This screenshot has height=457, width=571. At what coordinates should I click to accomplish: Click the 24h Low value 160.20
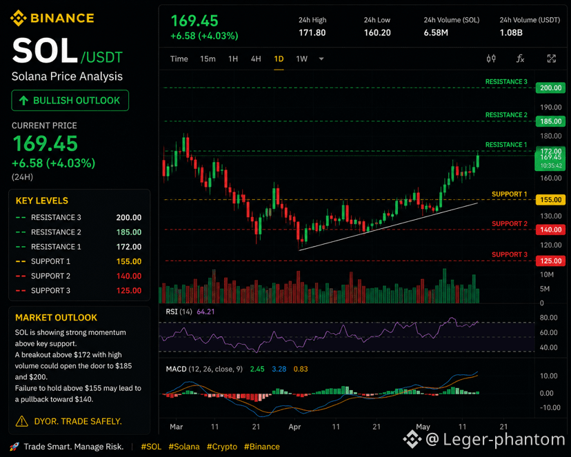(x=377, y=33)
